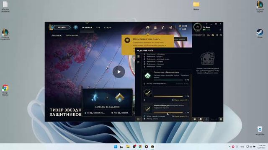Image resolution: width=268 pixels, height=150 pixels.
Task: Click the СООБЩЕСТВО social panel label
Action: (x=199, y=35)
